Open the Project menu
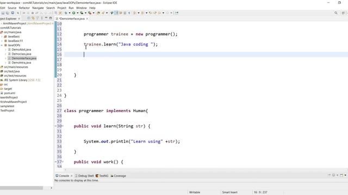The height and width of the screenshot is (195, 348). 61,8
